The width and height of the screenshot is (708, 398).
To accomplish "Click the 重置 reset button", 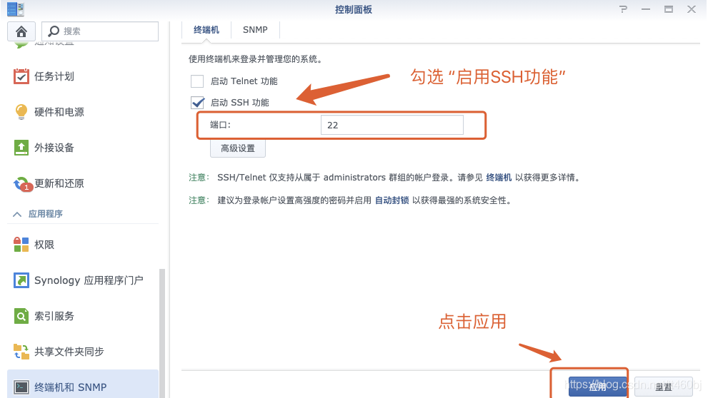I will coord(663,387).
